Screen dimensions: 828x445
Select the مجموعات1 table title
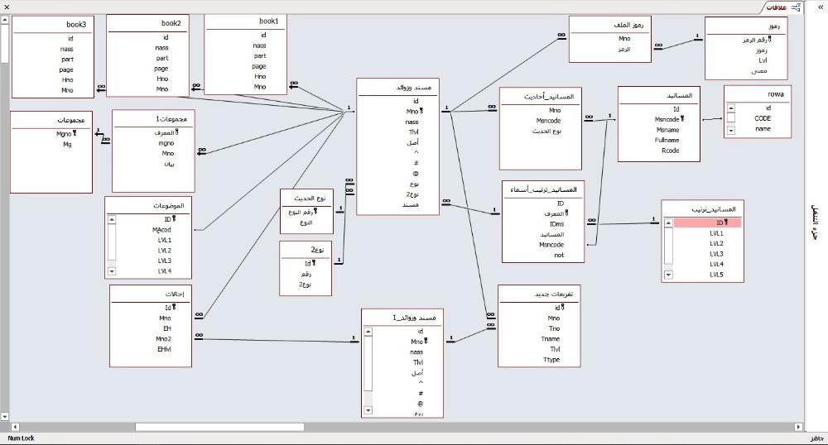coord(171,119)
